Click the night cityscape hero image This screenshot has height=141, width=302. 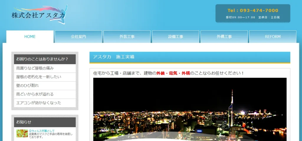pyautogui.click(x=190, y=109)
